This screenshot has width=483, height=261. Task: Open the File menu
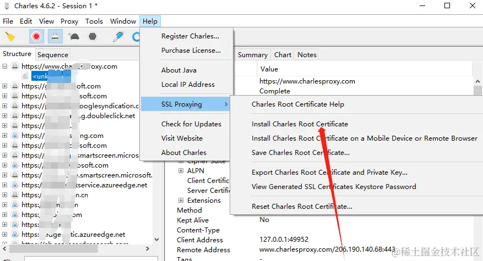pyautogui.click(x=8, y=21)
